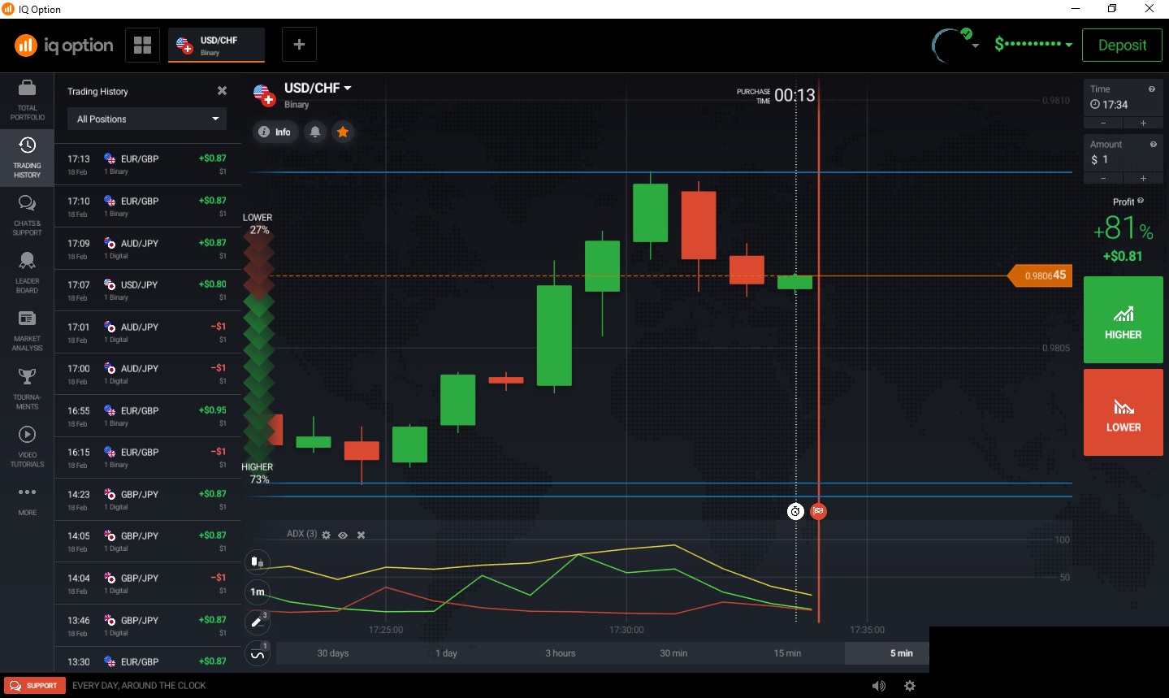The width and height of the screenshot is (1169, 698).
Task: Open the 17:01 AUD/JPY -$1 trade
Action: [147, 332]
